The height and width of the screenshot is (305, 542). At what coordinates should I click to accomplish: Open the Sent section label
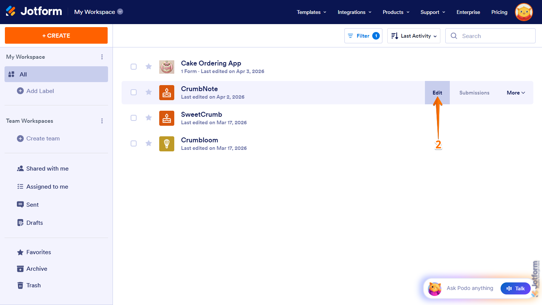32,205
